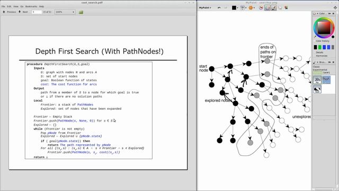Click the orange brush settings icon
The width and height of the screenshot is (339, 191).
point(251,8)
